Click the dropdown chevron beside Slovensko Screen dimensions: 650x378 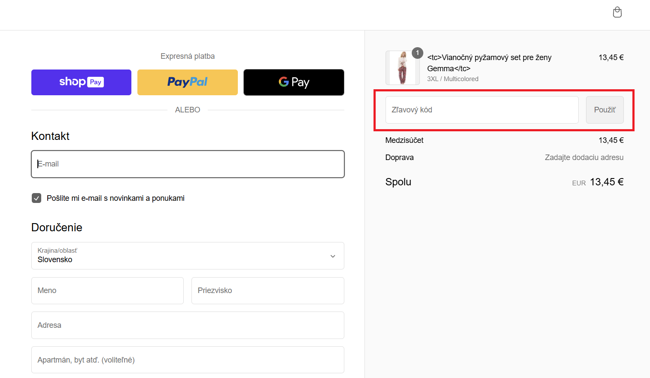click(x=333, y=256)
